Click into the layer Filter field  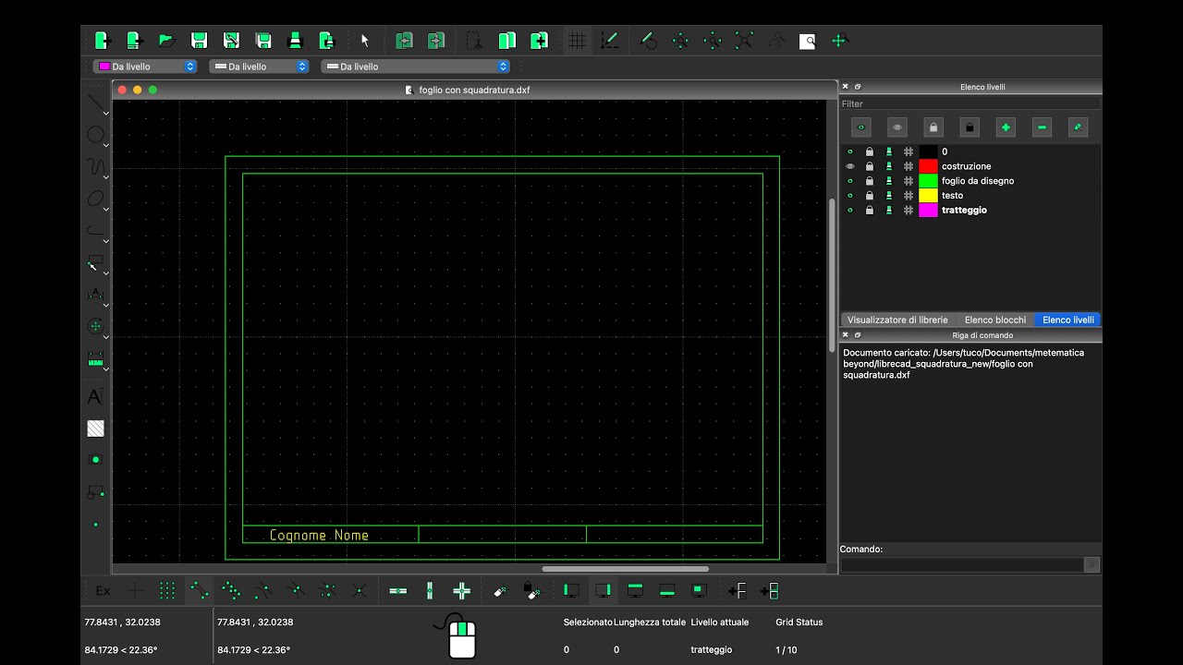point(970,104)
